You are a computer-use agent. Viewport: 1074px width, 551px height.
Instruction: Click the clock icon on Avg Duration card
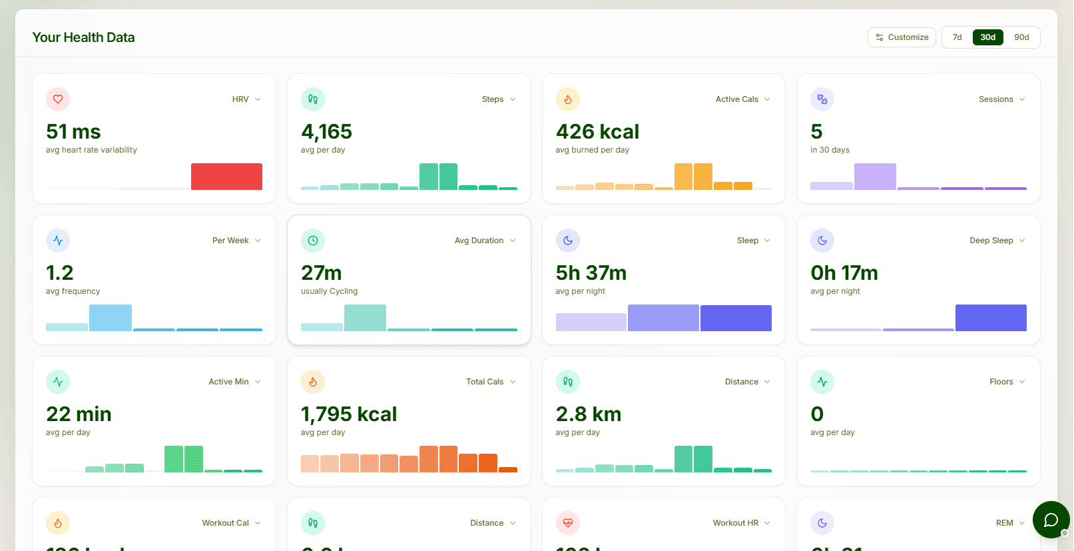[313, 241]
